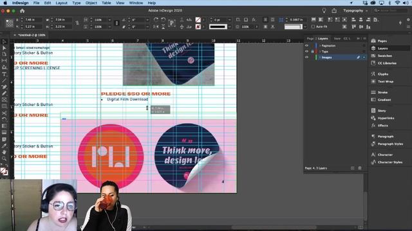Hide the Images layer

306,57
